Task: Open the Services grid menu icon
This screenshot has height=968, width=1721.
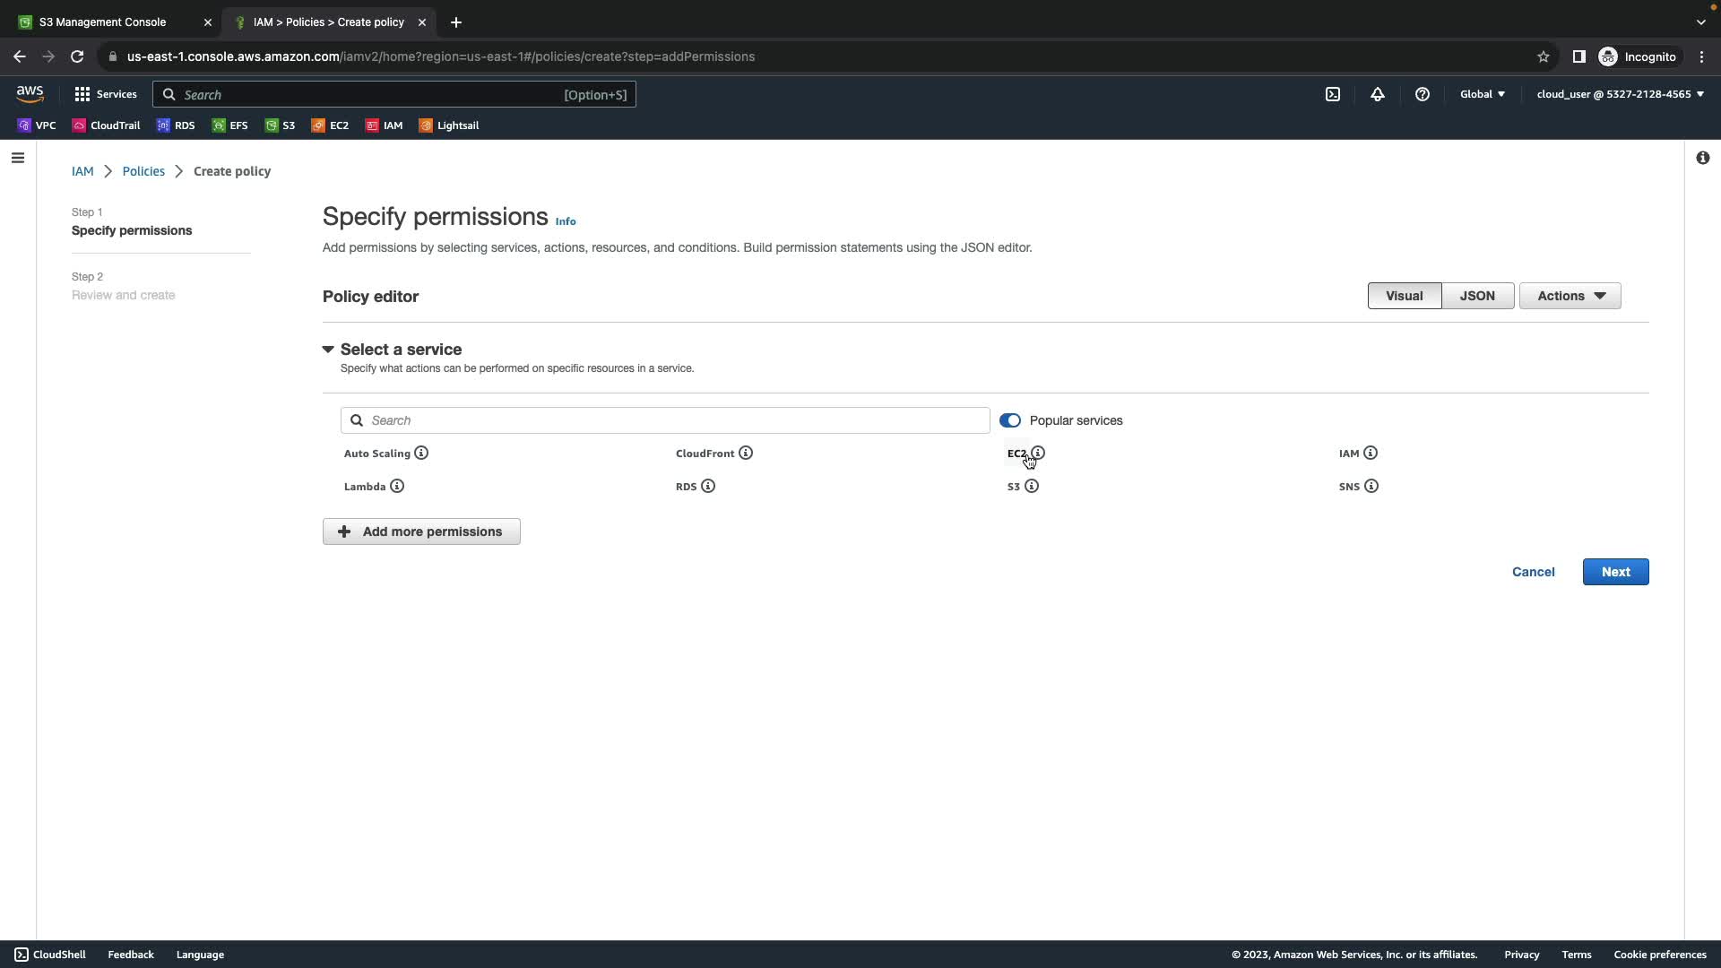Action: [x=82, y=94]
